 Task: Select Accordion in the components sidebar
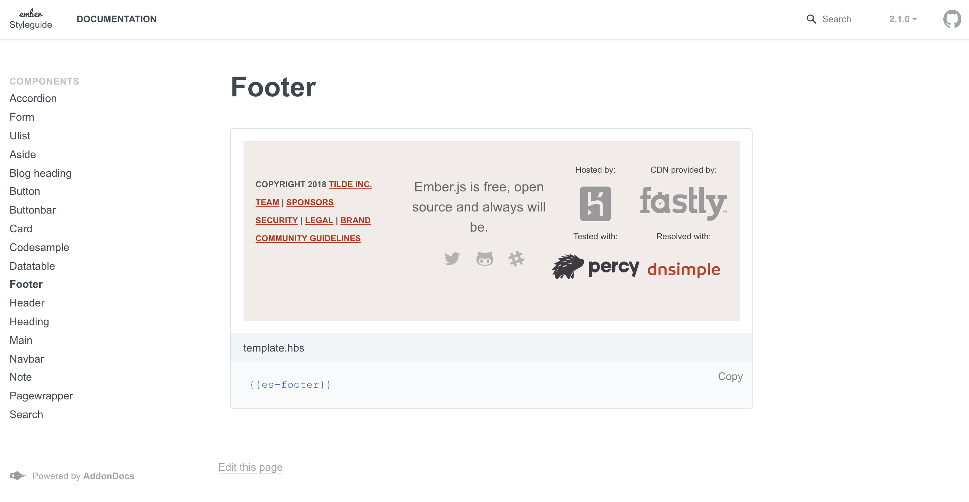pos(33,98)
